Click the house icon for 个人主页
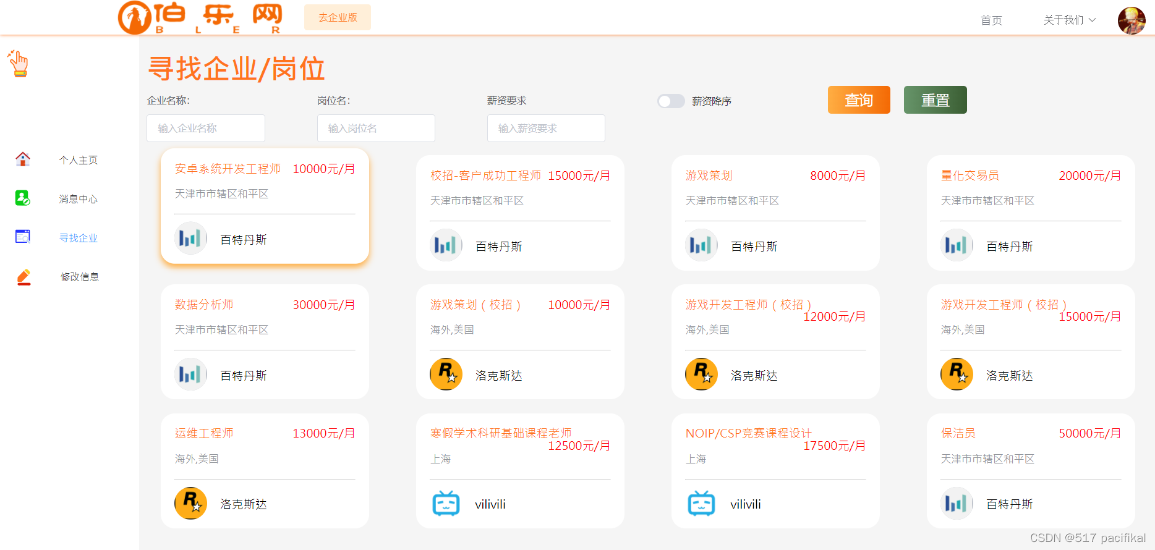This screenshot has height=550, width=1155. pyautogui.click(x=23, y=159)
